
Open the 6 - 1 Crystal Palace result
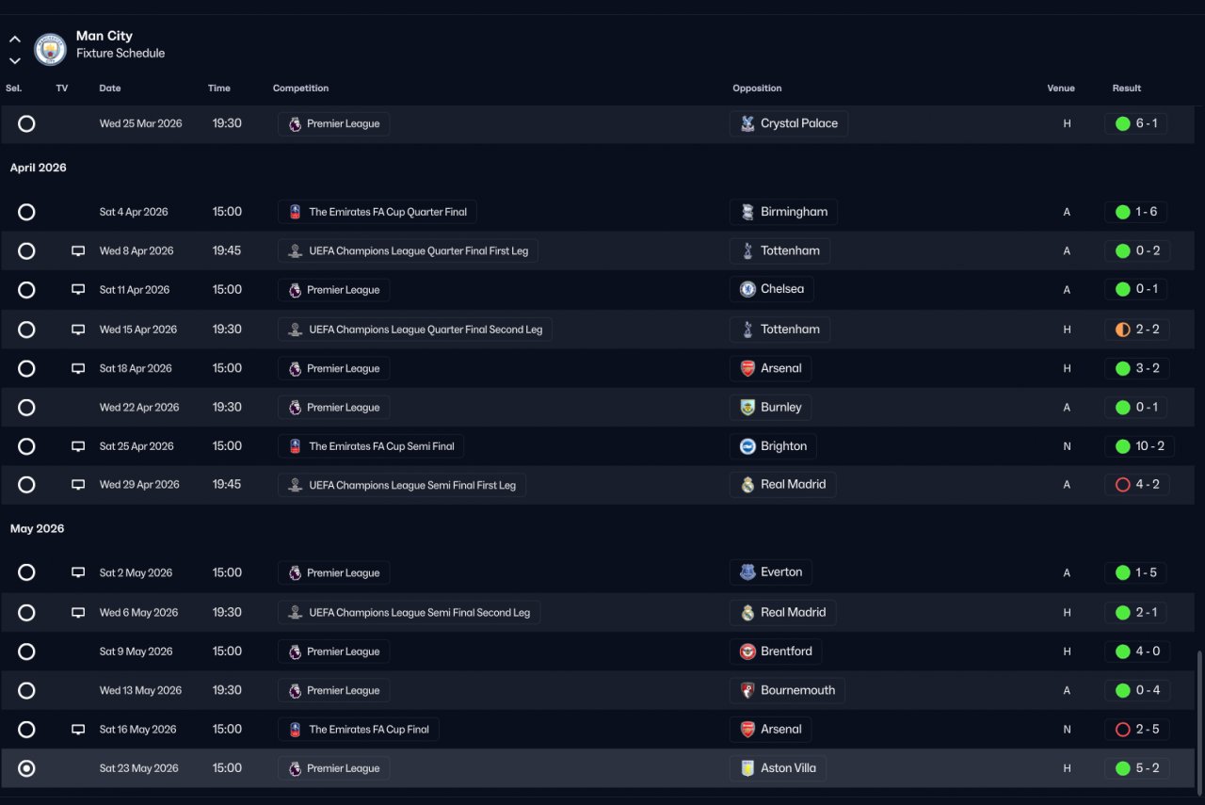tap(1135, 123)
